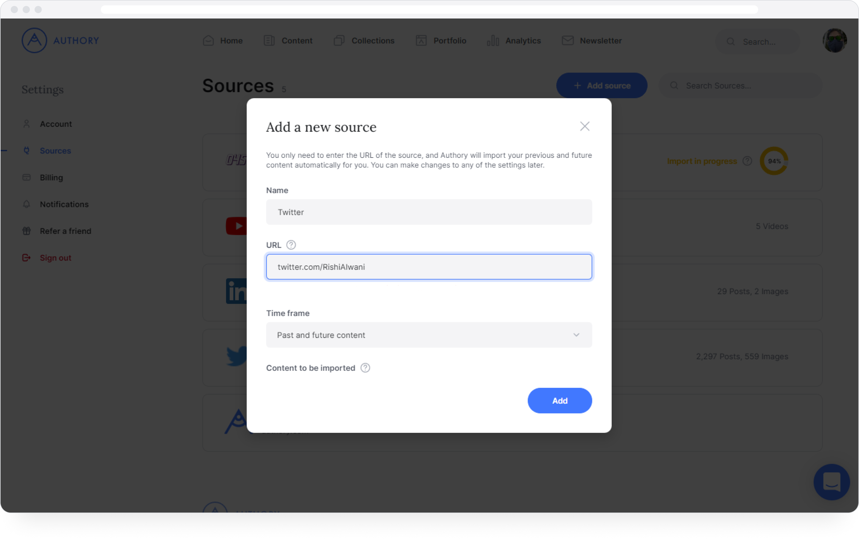Click the 94% import progress ring
Viewport: 859px width, 543px height.
(x=774, y=161)
